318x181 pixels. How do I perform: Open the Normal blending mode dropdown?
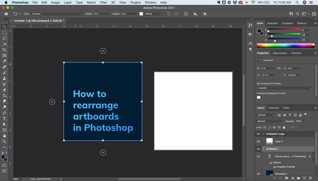point(270,121)
